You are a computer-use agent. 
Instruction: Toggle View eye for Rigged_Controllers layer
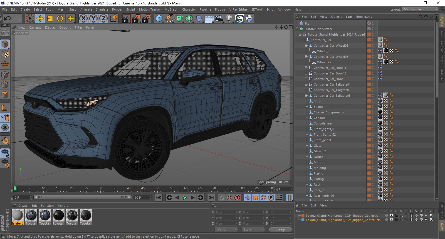pyautogui.click(x=391, y=220)
